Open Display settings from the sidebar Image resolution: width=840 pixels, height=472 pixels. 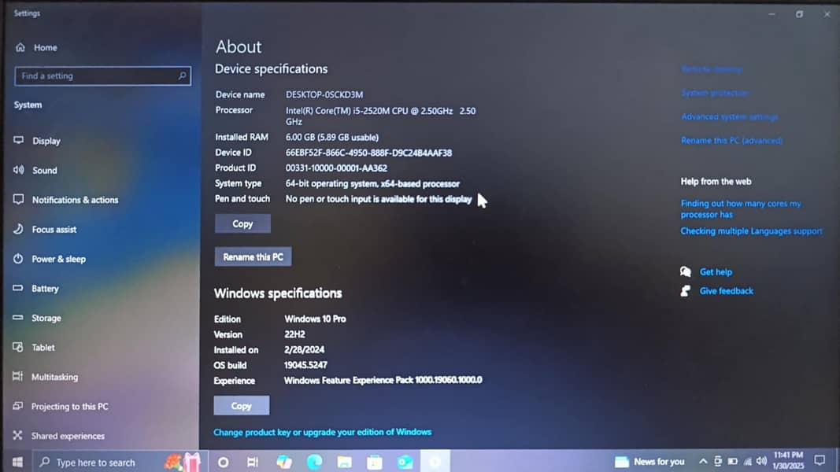46,141
